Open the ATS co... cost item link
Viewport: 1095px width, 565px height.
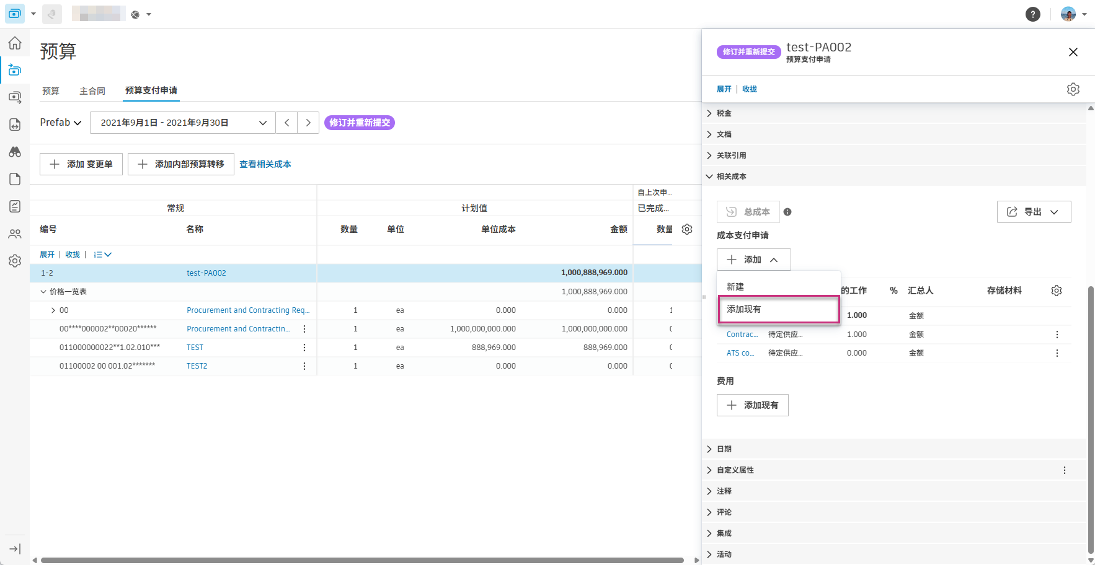point(740,353)
